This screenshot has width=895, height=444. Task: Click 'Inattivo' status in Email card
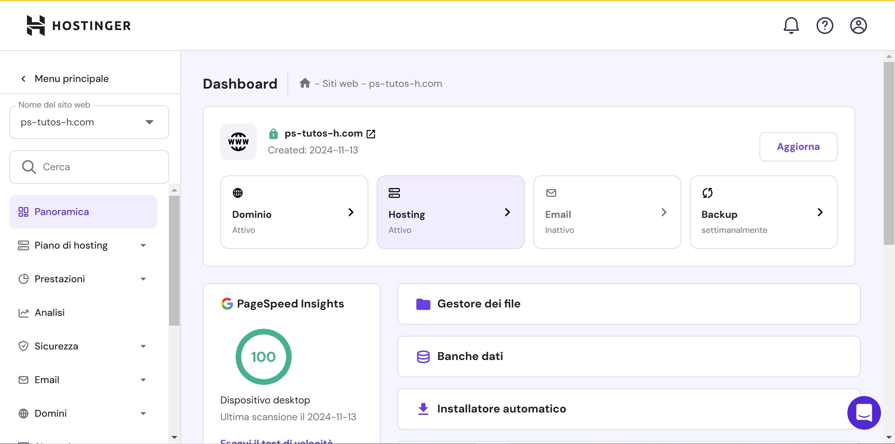click(560, 230)
